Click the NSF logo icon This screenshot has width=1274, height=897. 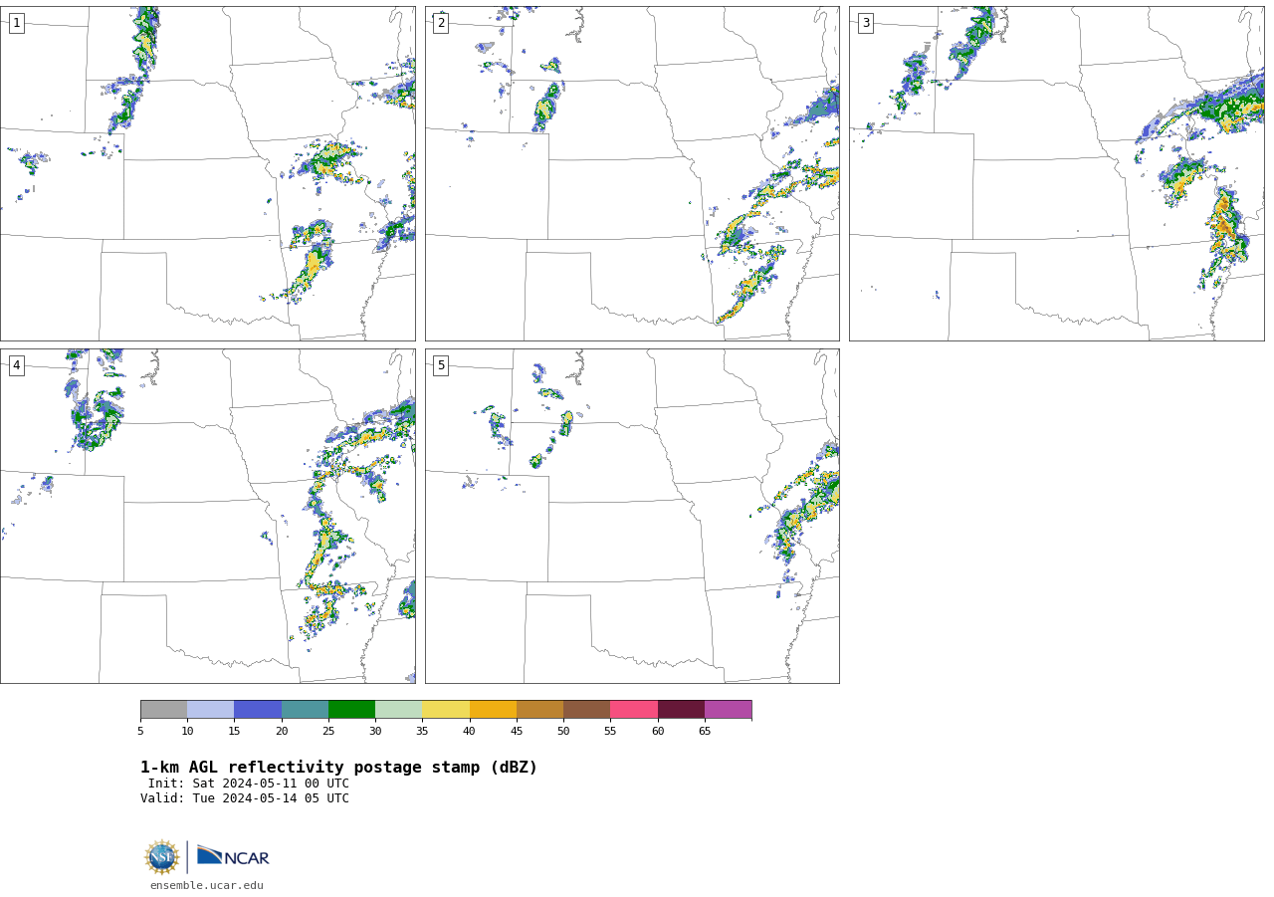(162, 857)
